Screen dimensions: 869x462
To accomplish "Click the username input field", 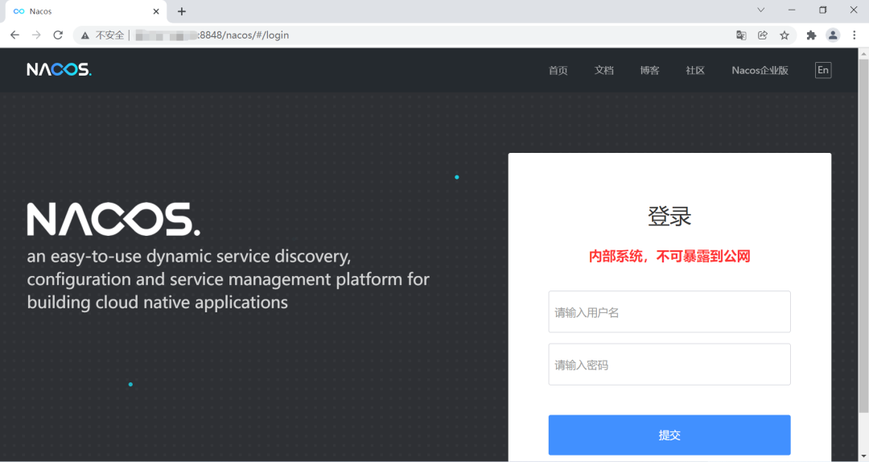I will click(669, 311).
